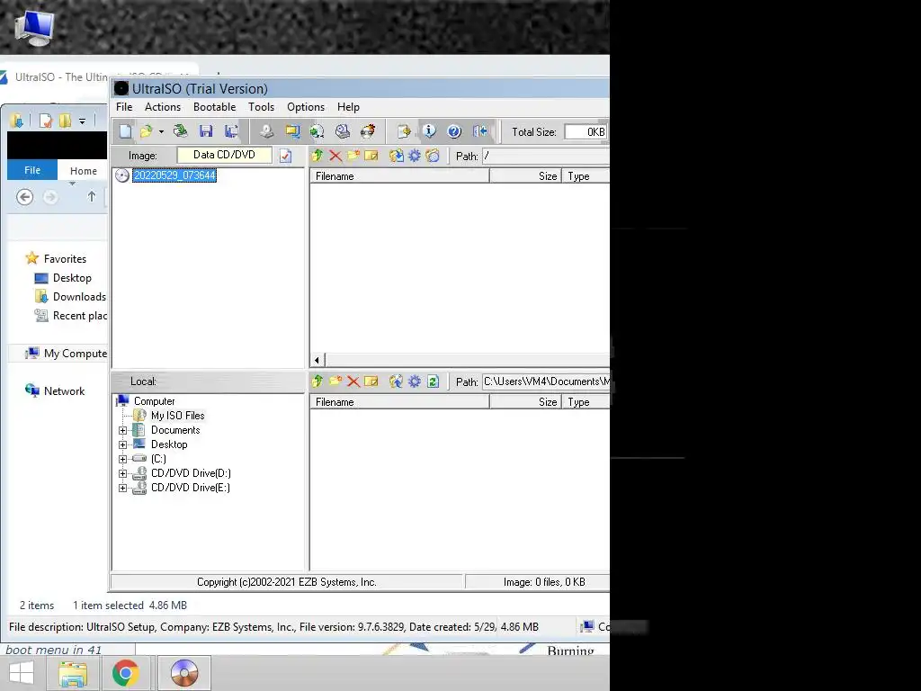
Task: Select Downloads in Explorer Favorites
Action: (79, 297)
